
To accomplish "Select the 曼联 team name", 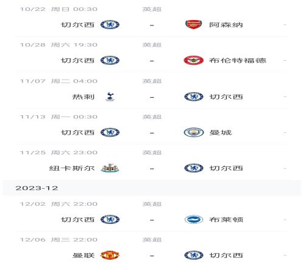I will (83, 255).
